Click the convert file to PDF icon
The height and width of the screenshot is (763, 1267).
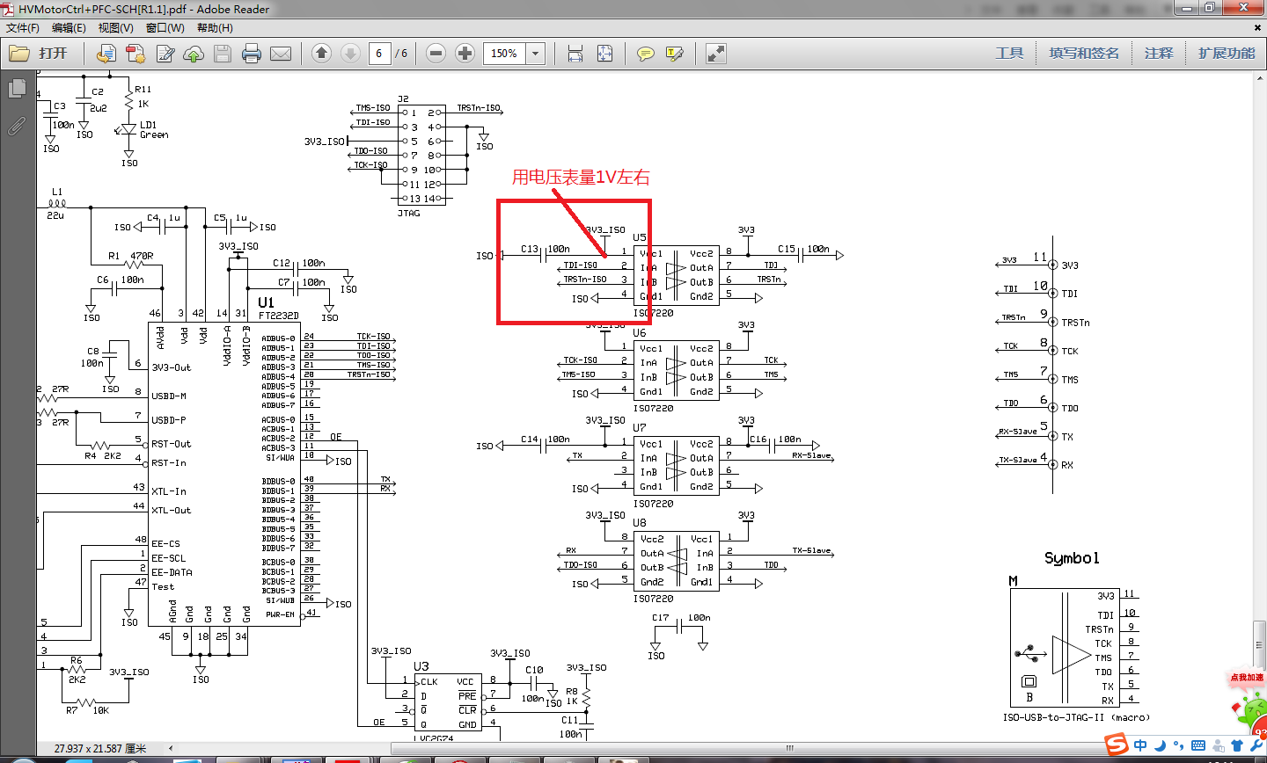106,54
